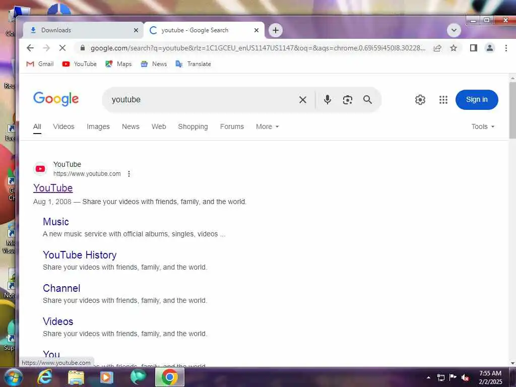Screen dimensions: 516x387
Task: Open Google quick settings gear
Action: point(420,100)
